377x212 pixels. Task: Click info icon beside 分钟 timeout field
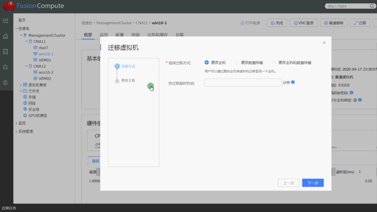coord(293,82)
